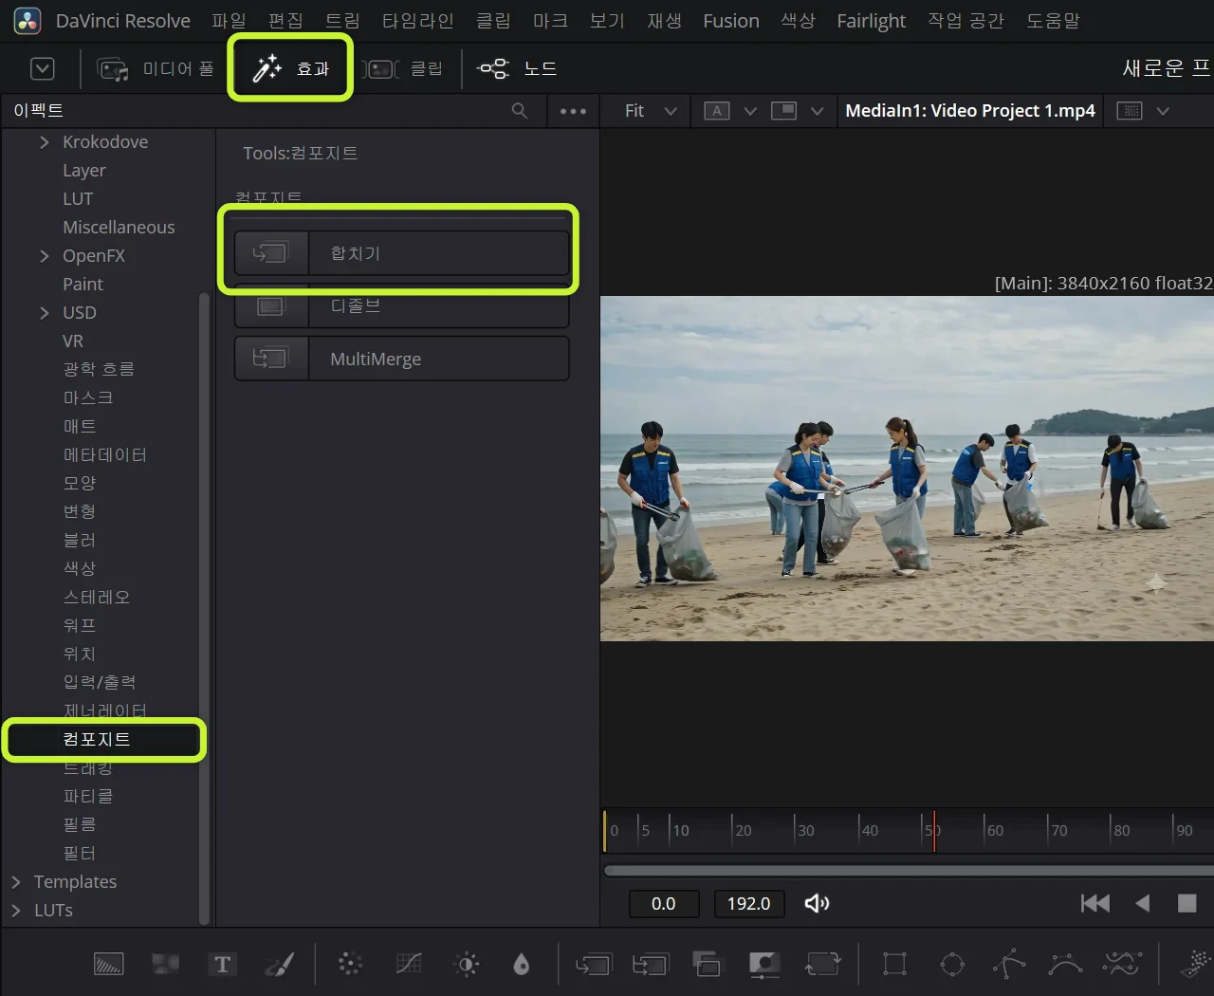
Task: Toggle the 노드 panel button
Action: (517, 68)
